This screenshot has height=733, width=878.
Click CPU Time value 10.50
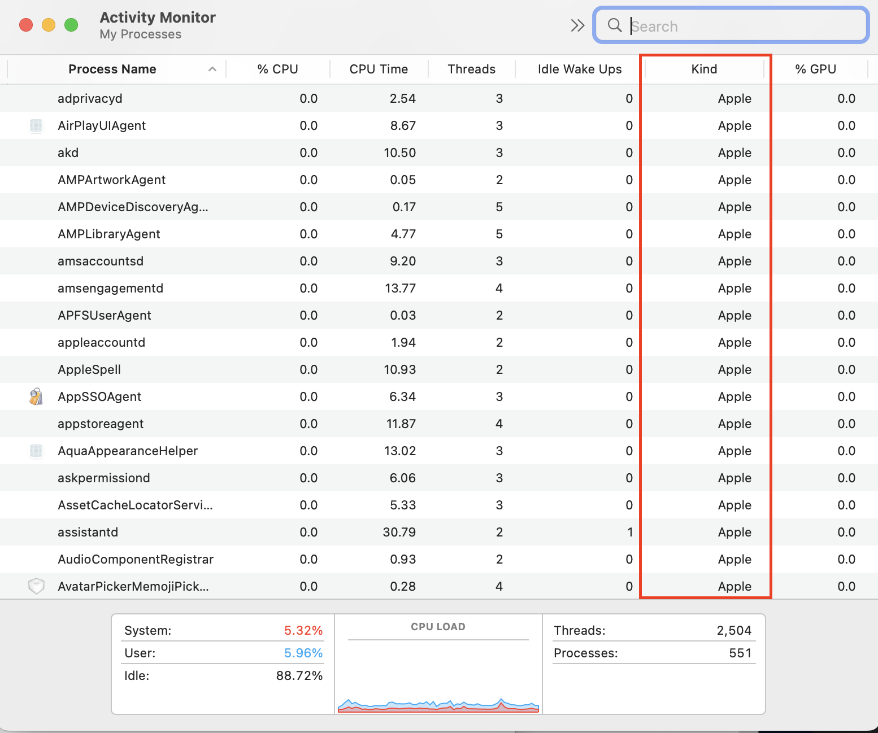pos(400,152)
